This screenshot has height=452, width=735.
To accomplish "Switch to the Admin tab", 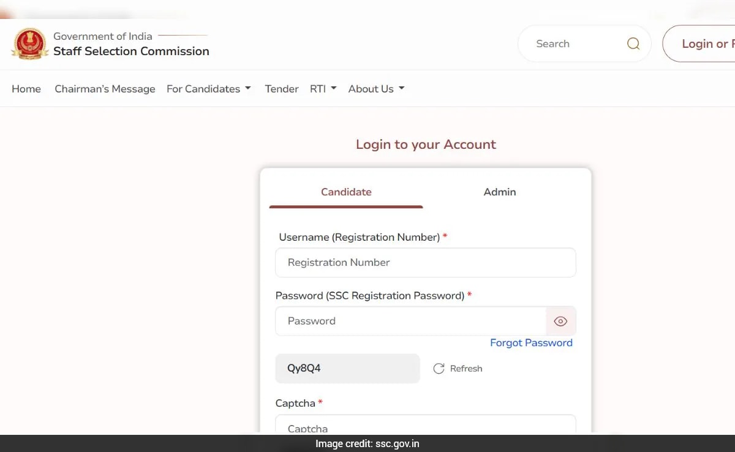I will (x=500, y=192).
